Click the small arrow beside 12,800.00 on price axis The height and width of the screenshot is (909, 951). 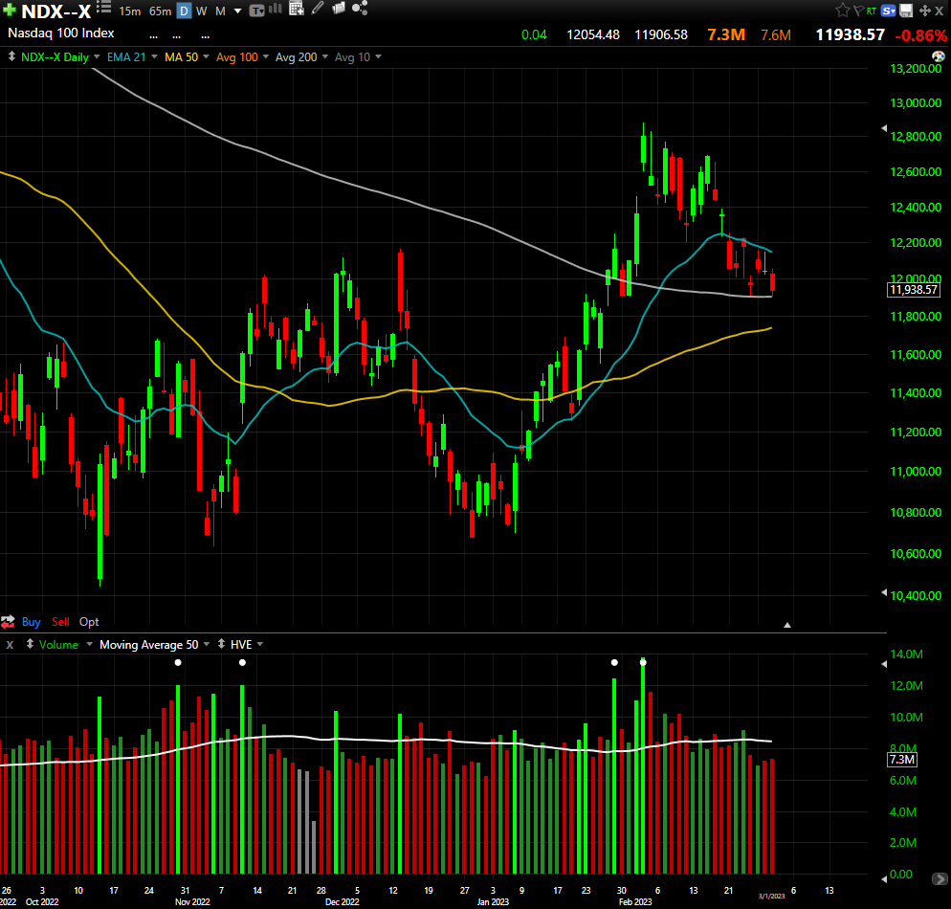pos(884,128)
